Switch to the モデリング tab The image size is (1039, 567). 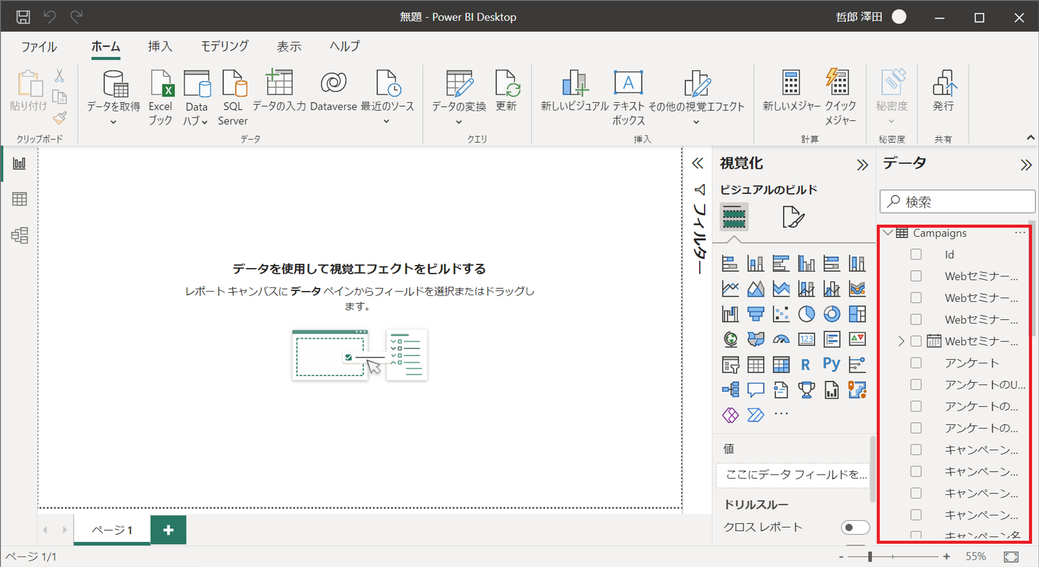[x=224, y=46]
